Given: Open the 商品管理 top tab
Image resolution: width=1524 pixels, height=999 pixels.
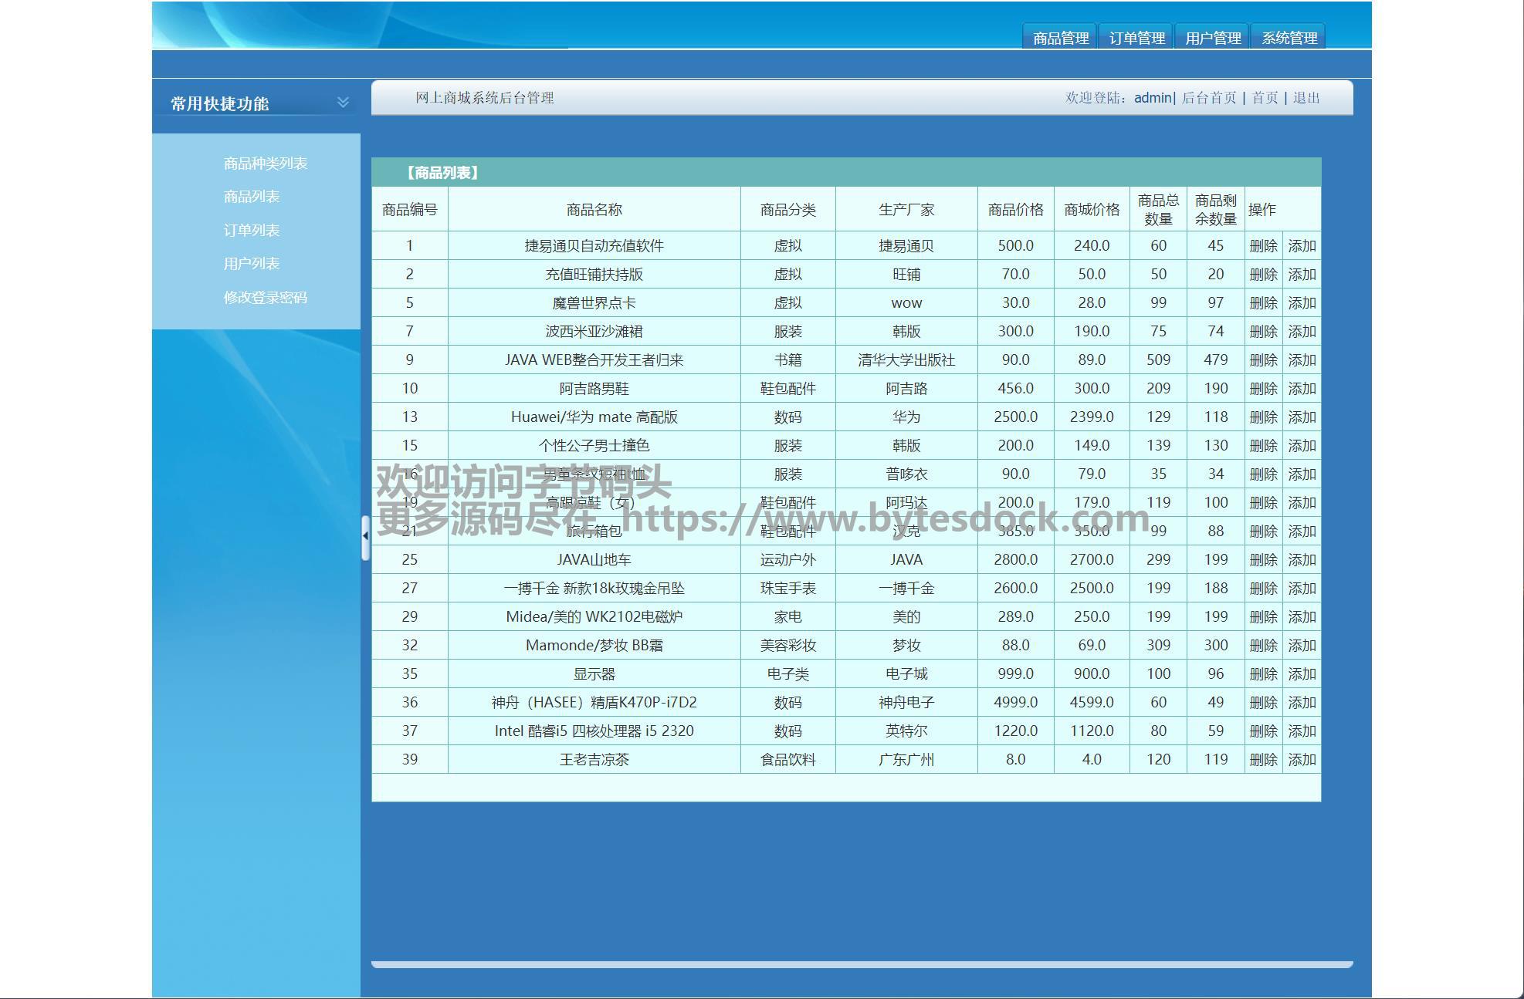Looking at the screenshot, I should pos(1060,38).
